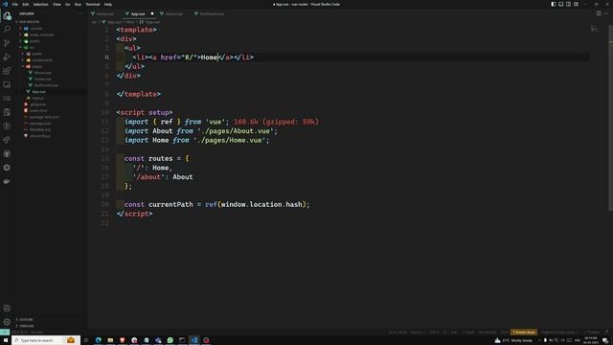Open WhatsApp from taskbar
Screen dimensions: 613x345
[x=170, y=340]
